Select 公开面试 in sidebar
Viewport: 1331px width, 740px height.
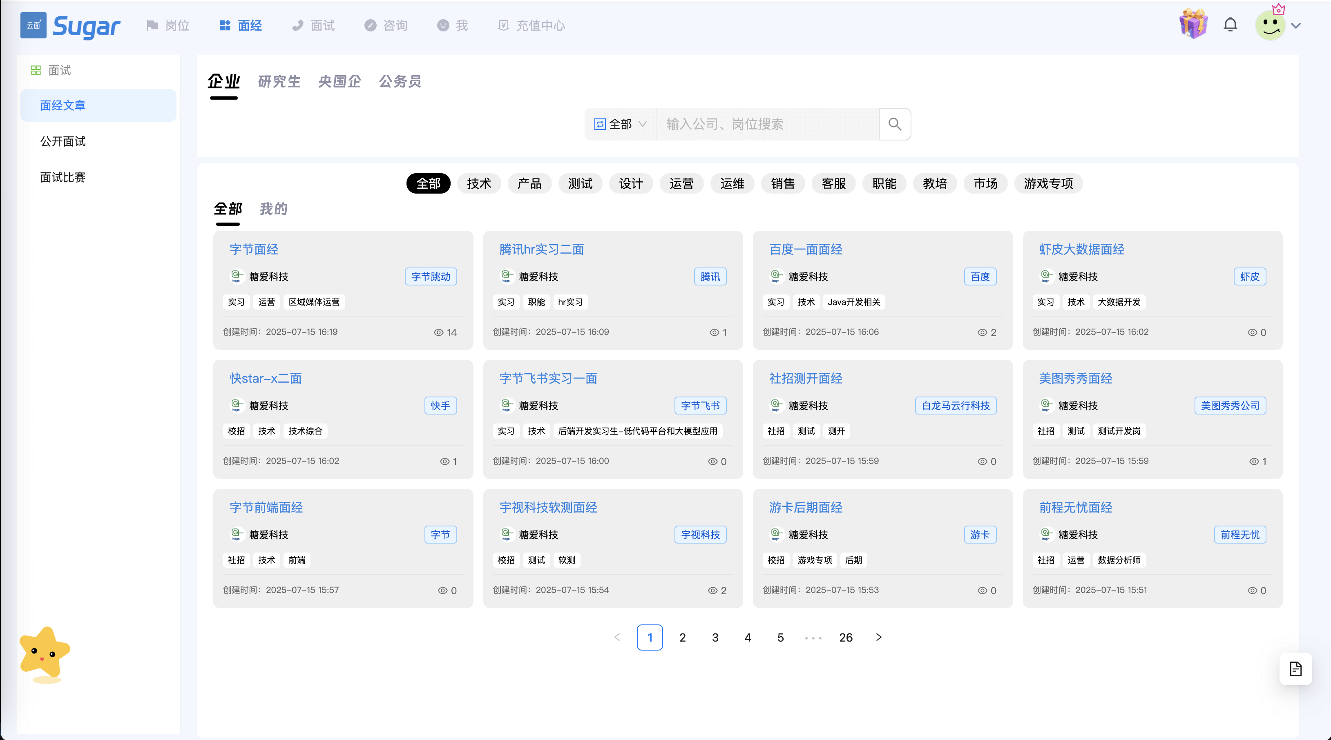(98, 141)
